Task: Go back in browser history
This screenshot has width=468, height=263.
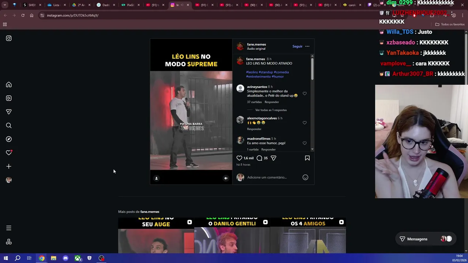Action: pos(5,15)
